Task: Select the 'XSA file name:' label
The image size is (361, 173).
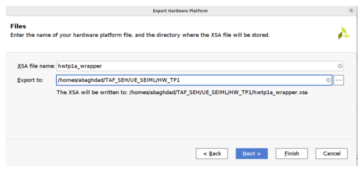Action: click(36, 66)
